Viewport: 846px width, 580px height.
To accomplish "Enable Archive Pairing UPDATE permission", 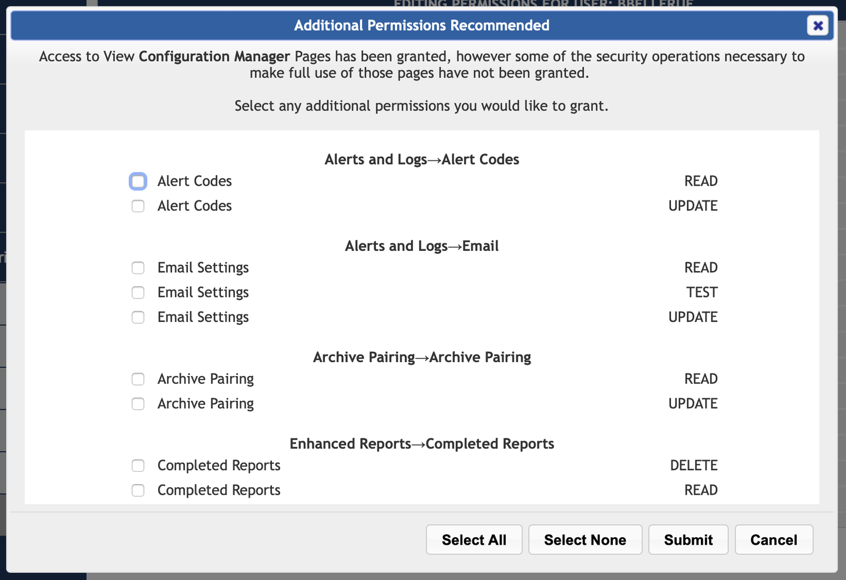I will pos(137,404).
